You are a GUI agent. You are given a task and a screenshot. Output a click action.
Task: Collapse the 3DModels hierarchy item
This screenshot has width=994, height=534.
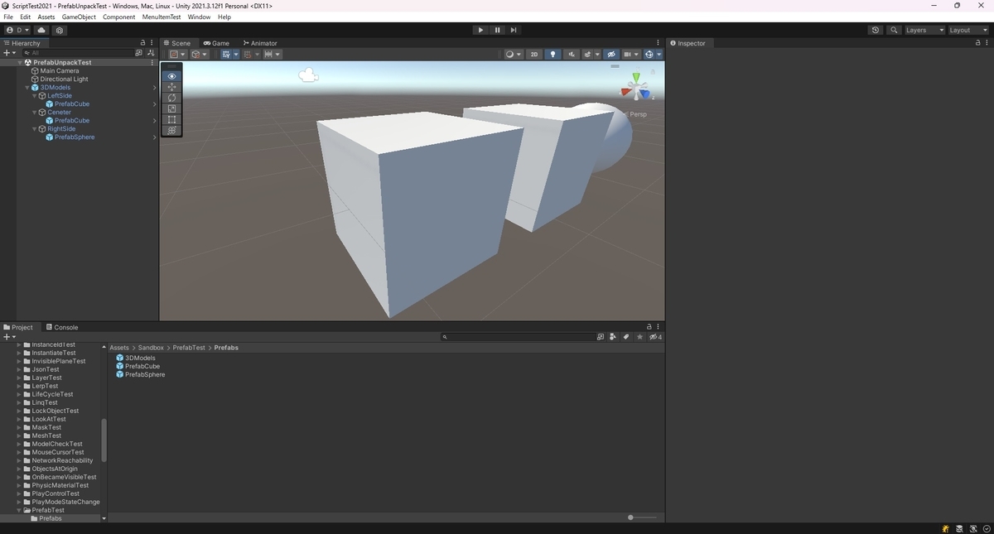click(x=27, y=87)
